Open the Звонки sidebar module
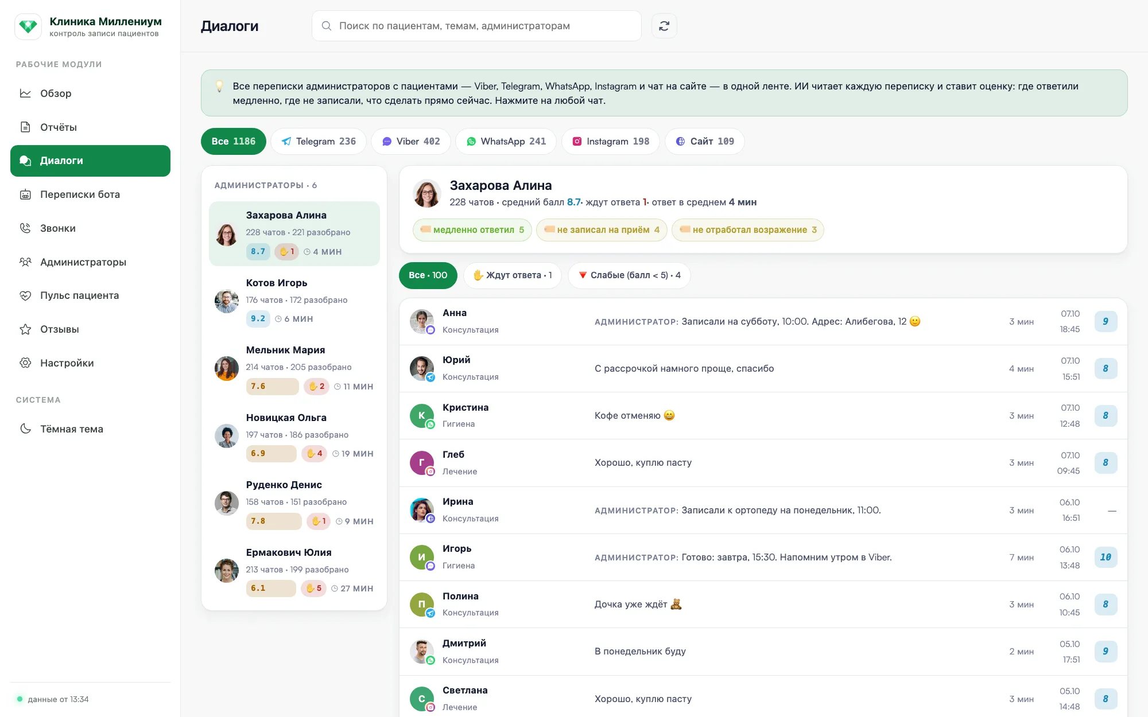This screenshot has width=1148, height=717. point(90,228)
